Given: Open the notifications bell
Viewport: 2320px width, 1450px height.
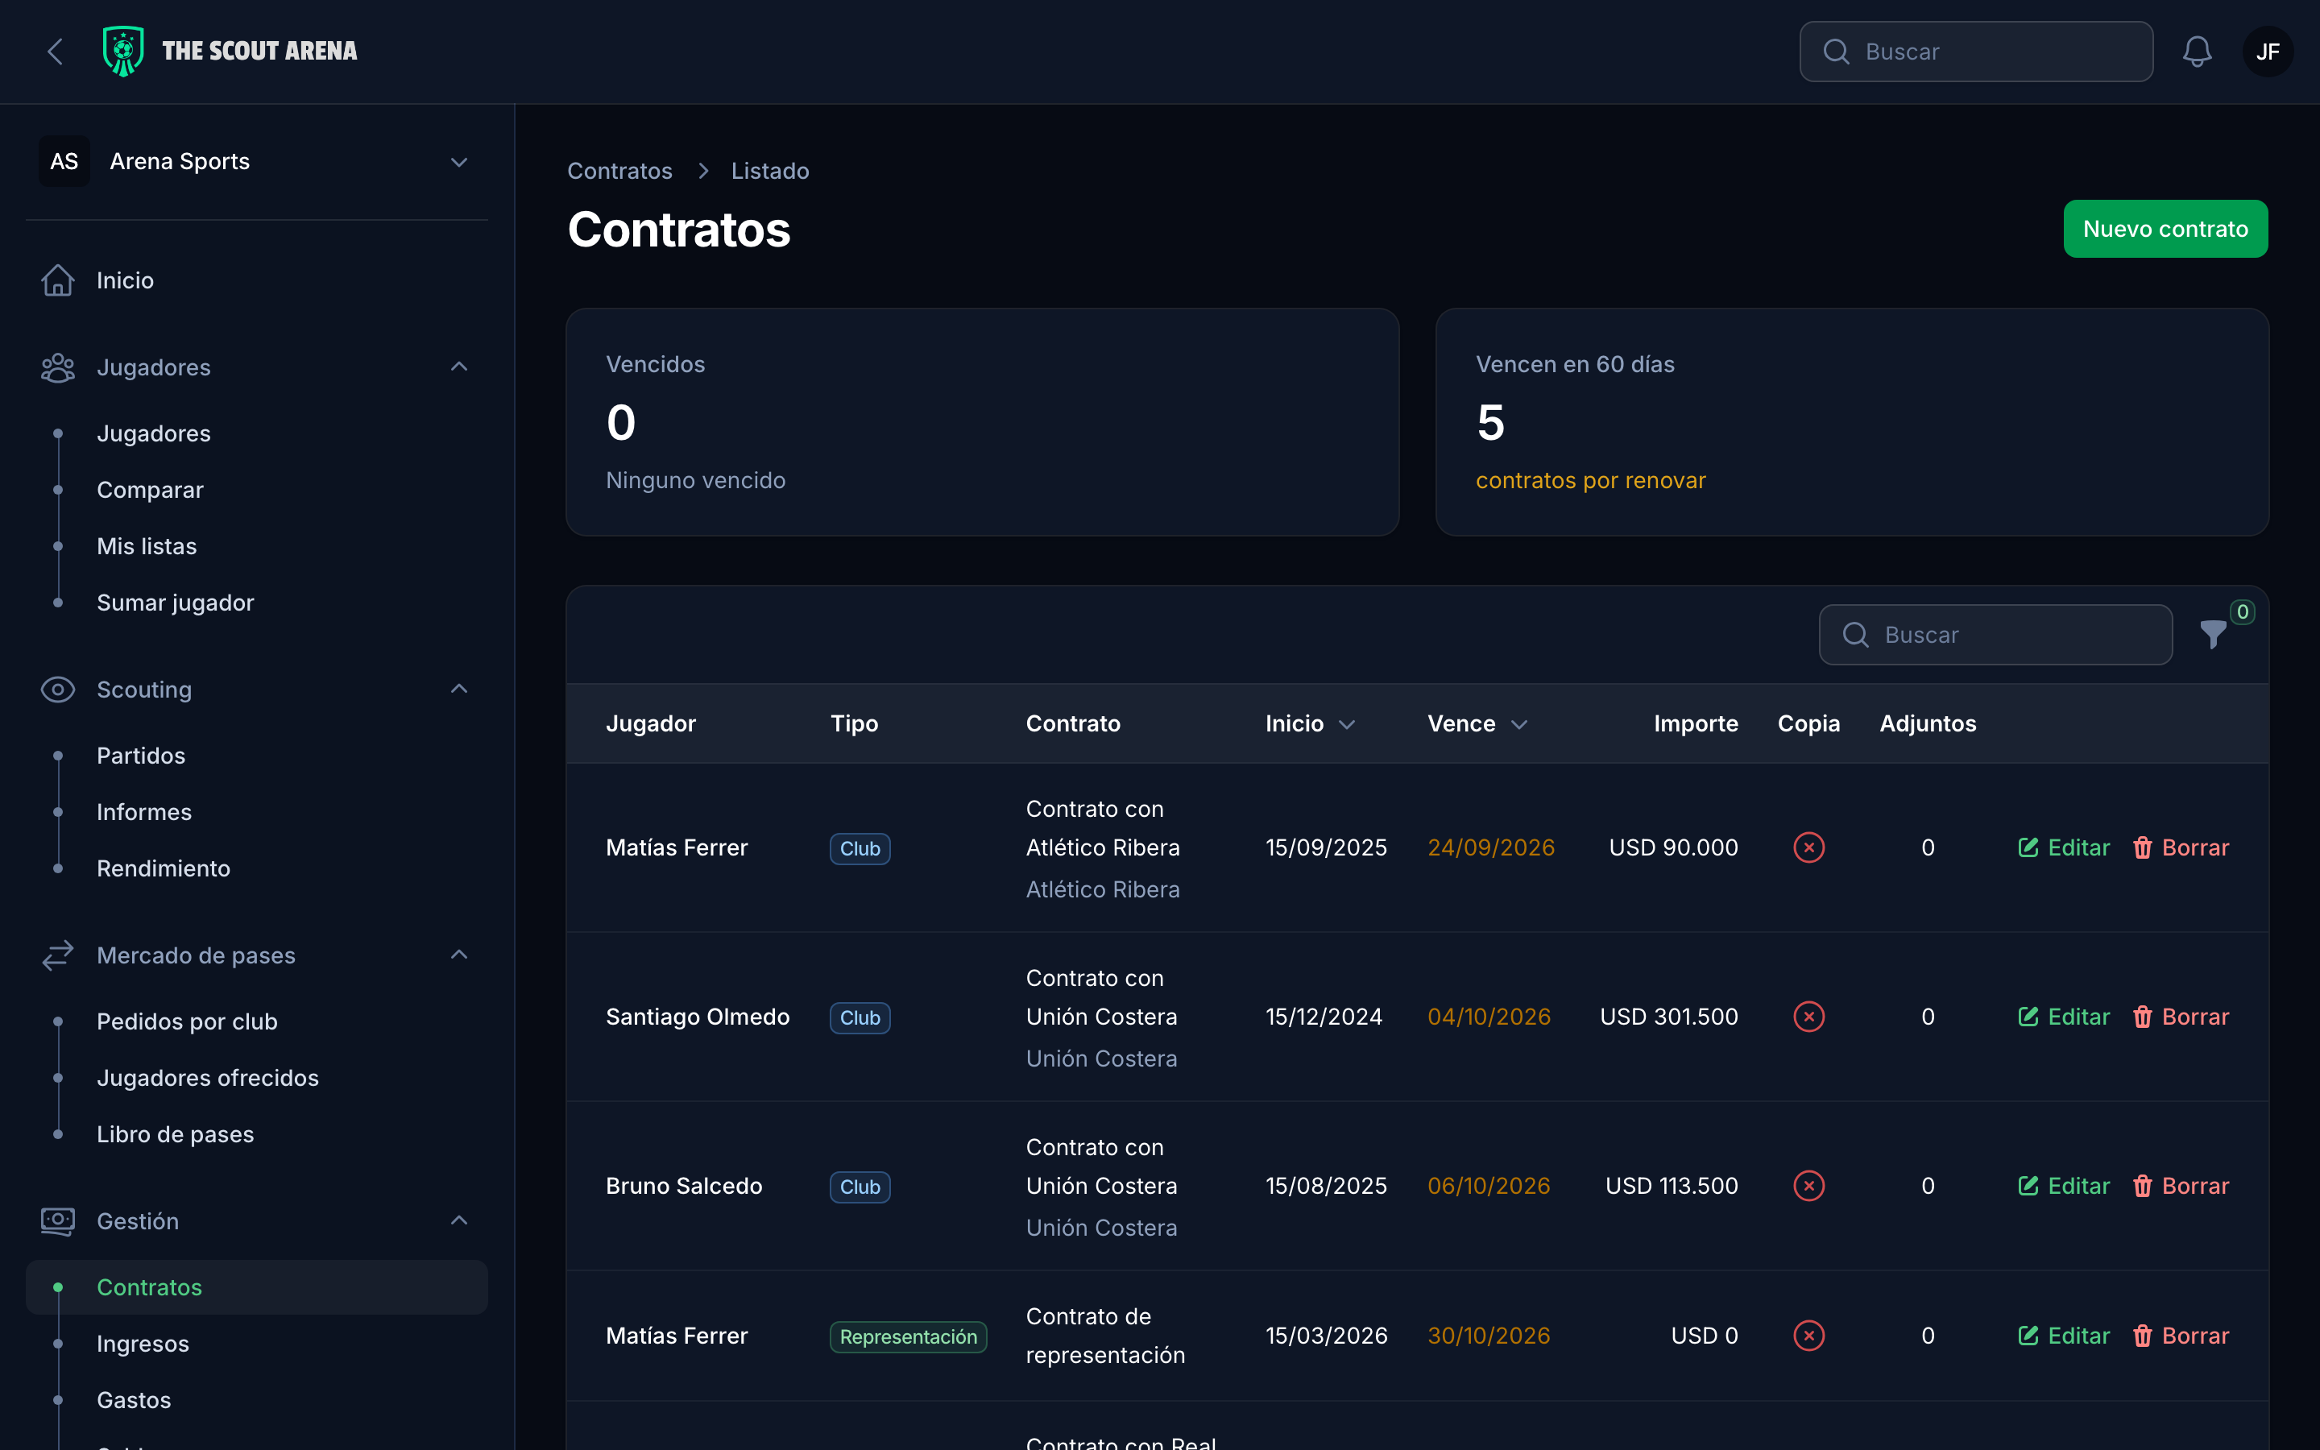Looking at the screenshot, I should (2198, 52).
